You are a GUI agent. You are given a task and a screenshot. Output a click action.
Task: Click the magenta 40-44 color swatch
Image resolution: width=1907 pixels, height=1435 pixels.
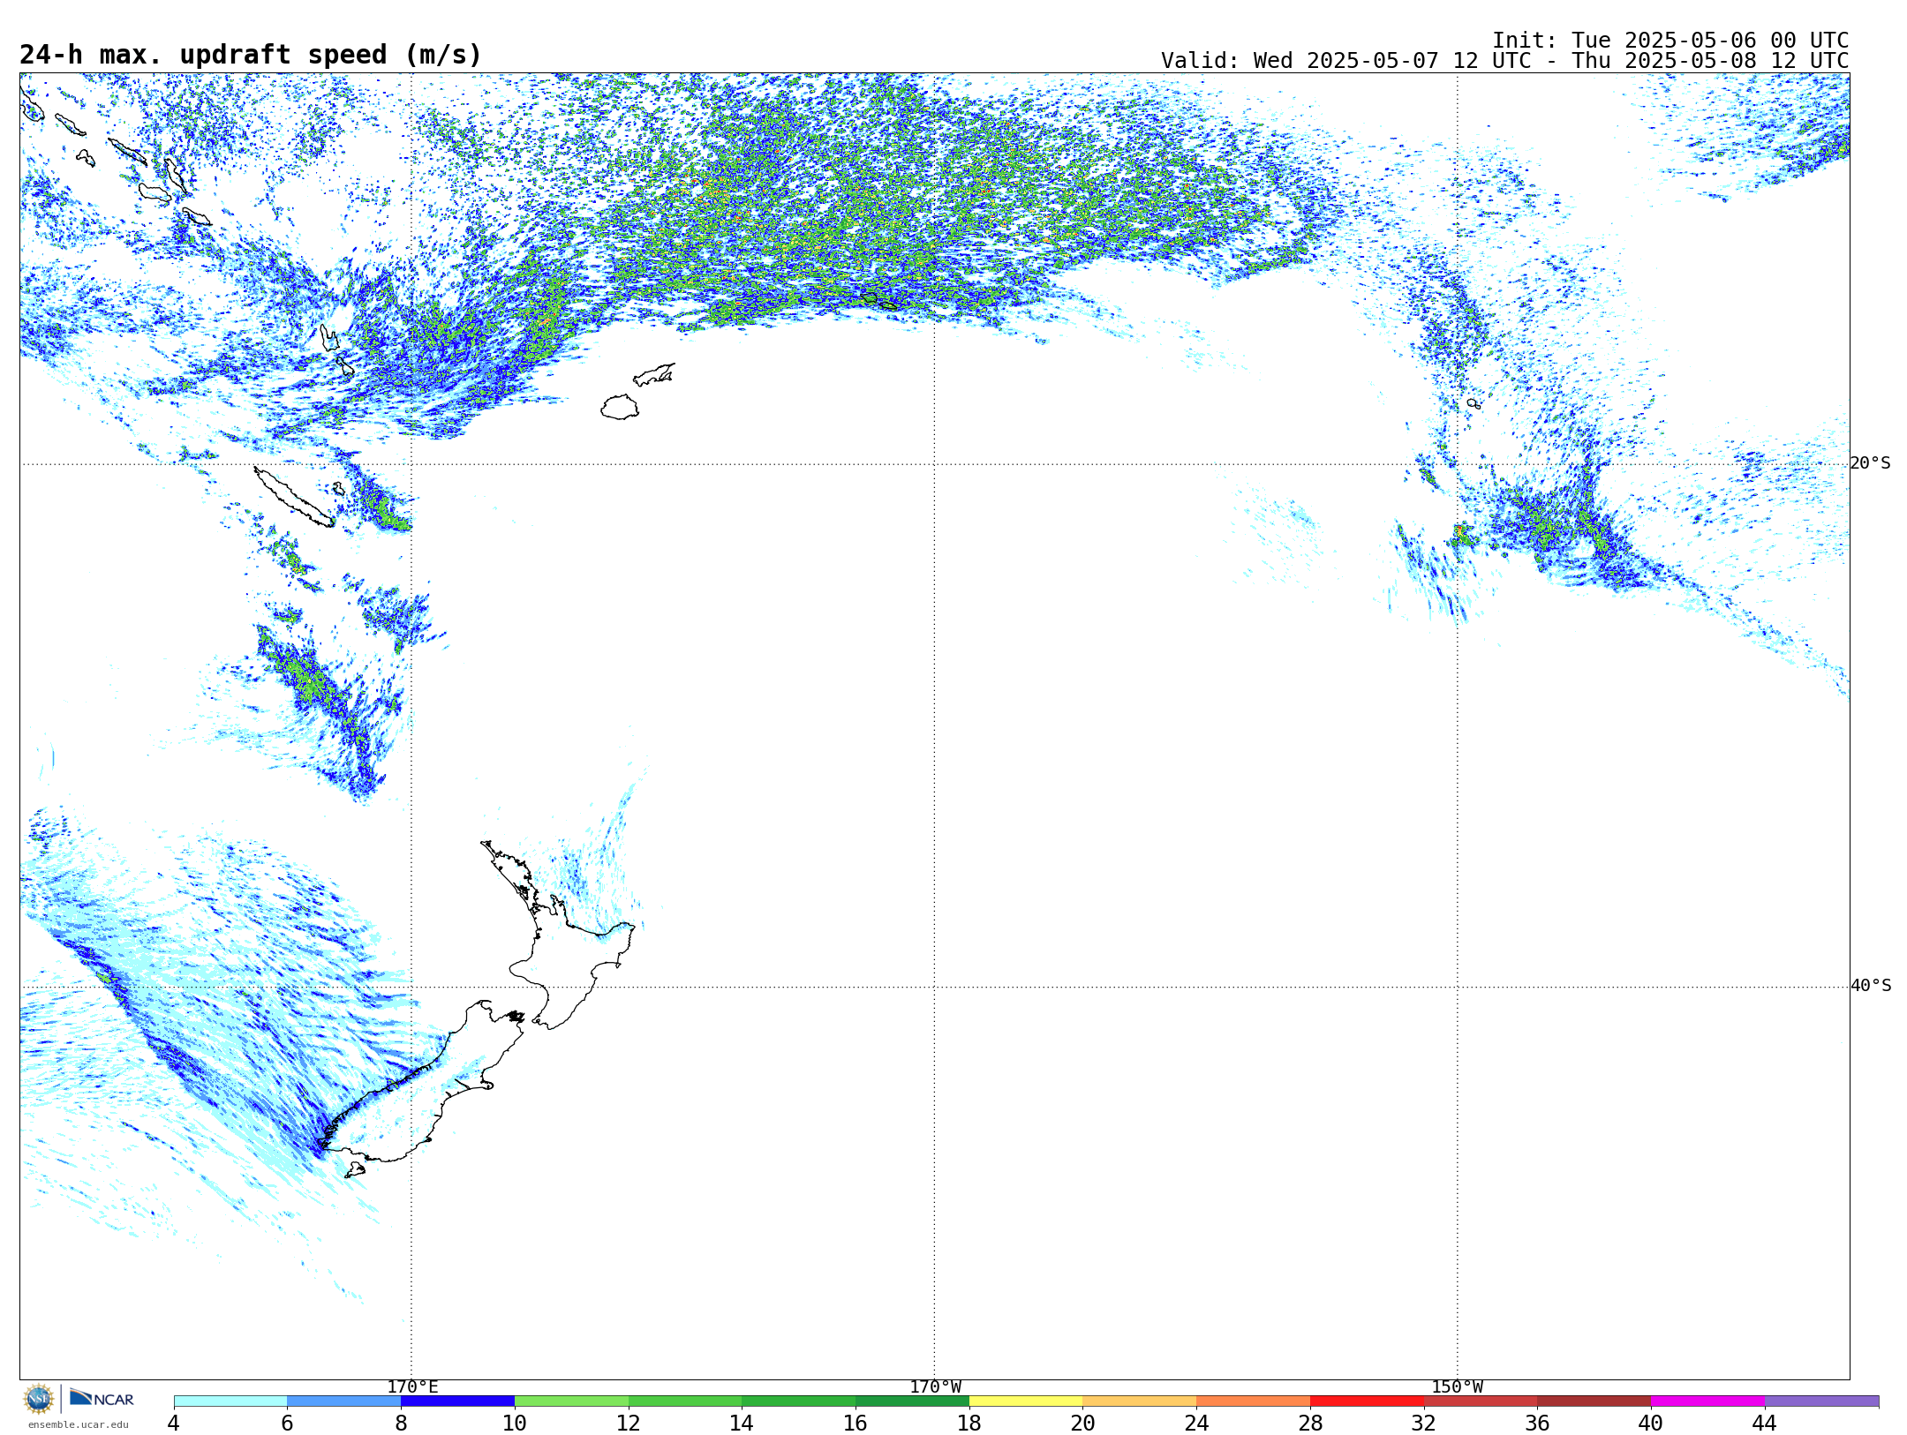coord(1707,1401)
